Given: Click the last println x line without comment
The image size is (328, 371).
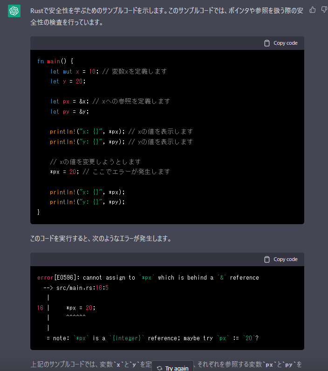Looking at the screenshot, I should [x=87, y=192].
